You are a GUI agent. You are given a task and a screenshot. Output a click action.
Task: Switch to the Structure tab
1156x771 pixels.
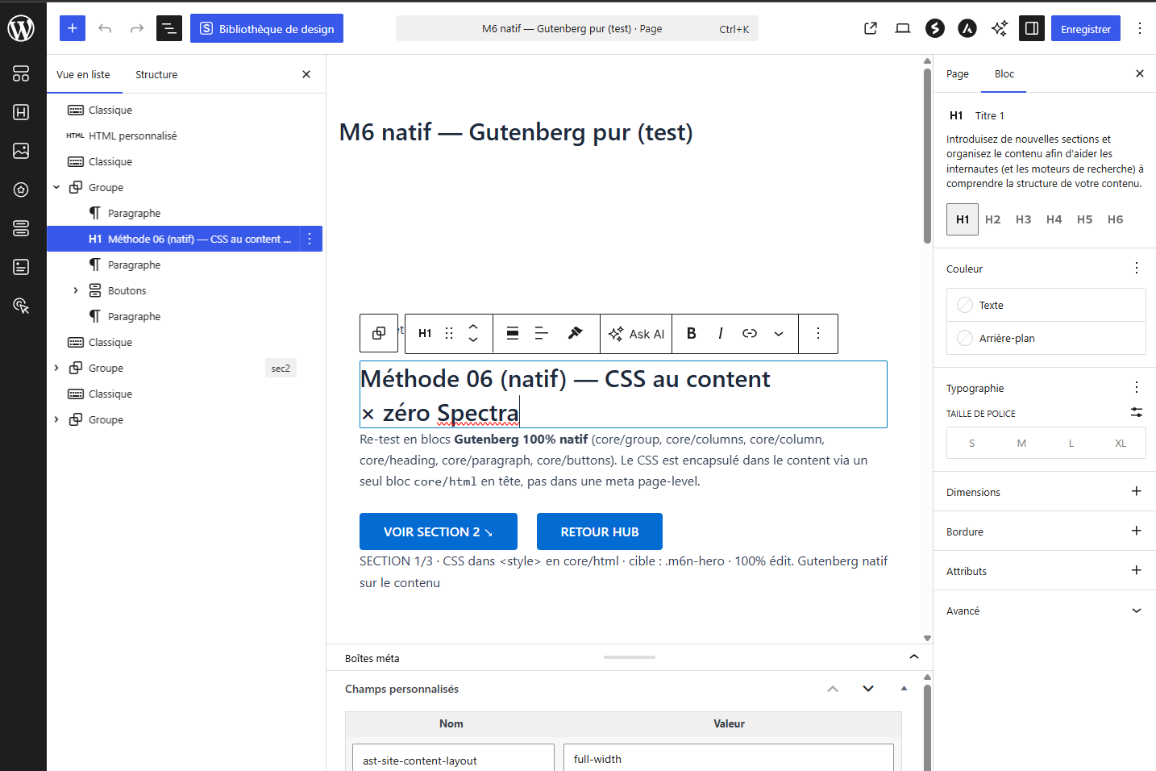point(156,74)
